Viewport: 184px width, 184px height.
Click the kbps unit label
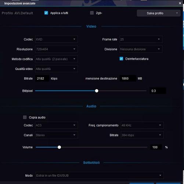click(x=54, y=78)
